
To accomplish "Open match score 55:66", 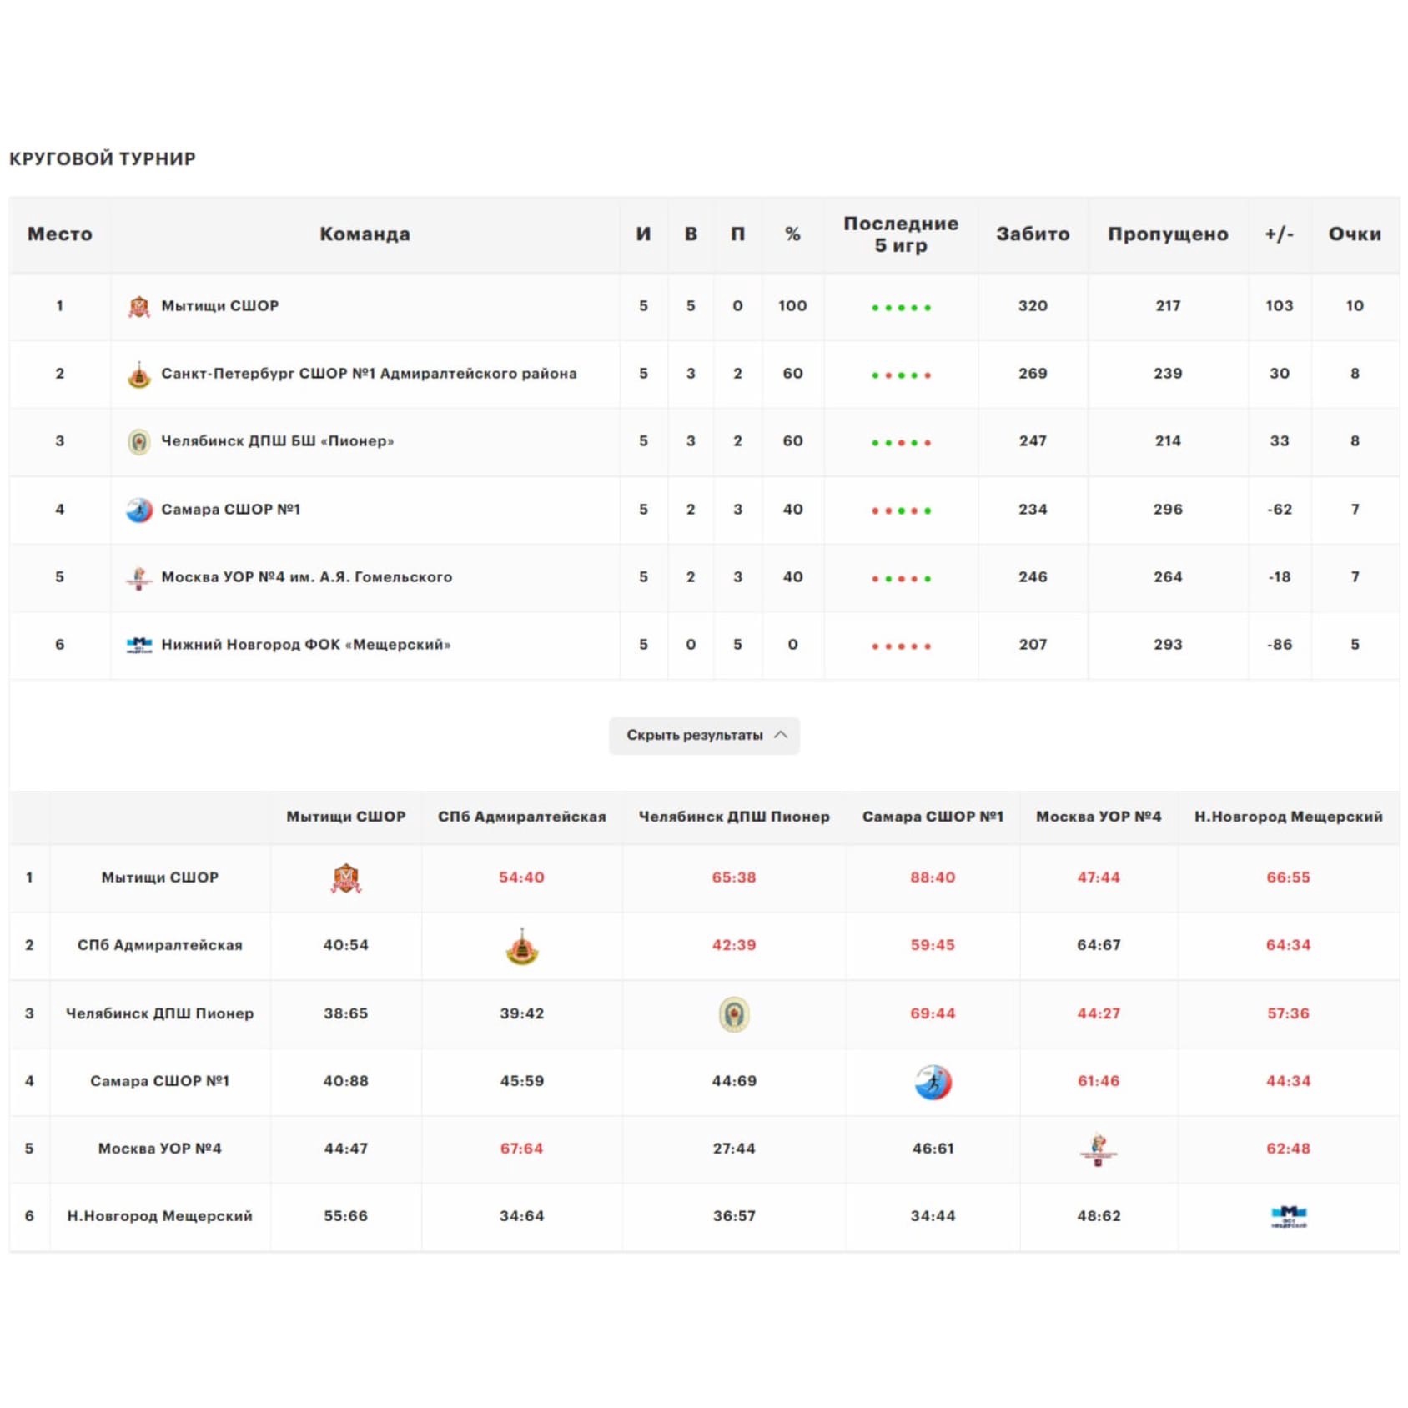I will 346,1216.
